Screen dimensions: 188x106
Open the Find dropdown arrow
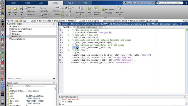[49, 15]
